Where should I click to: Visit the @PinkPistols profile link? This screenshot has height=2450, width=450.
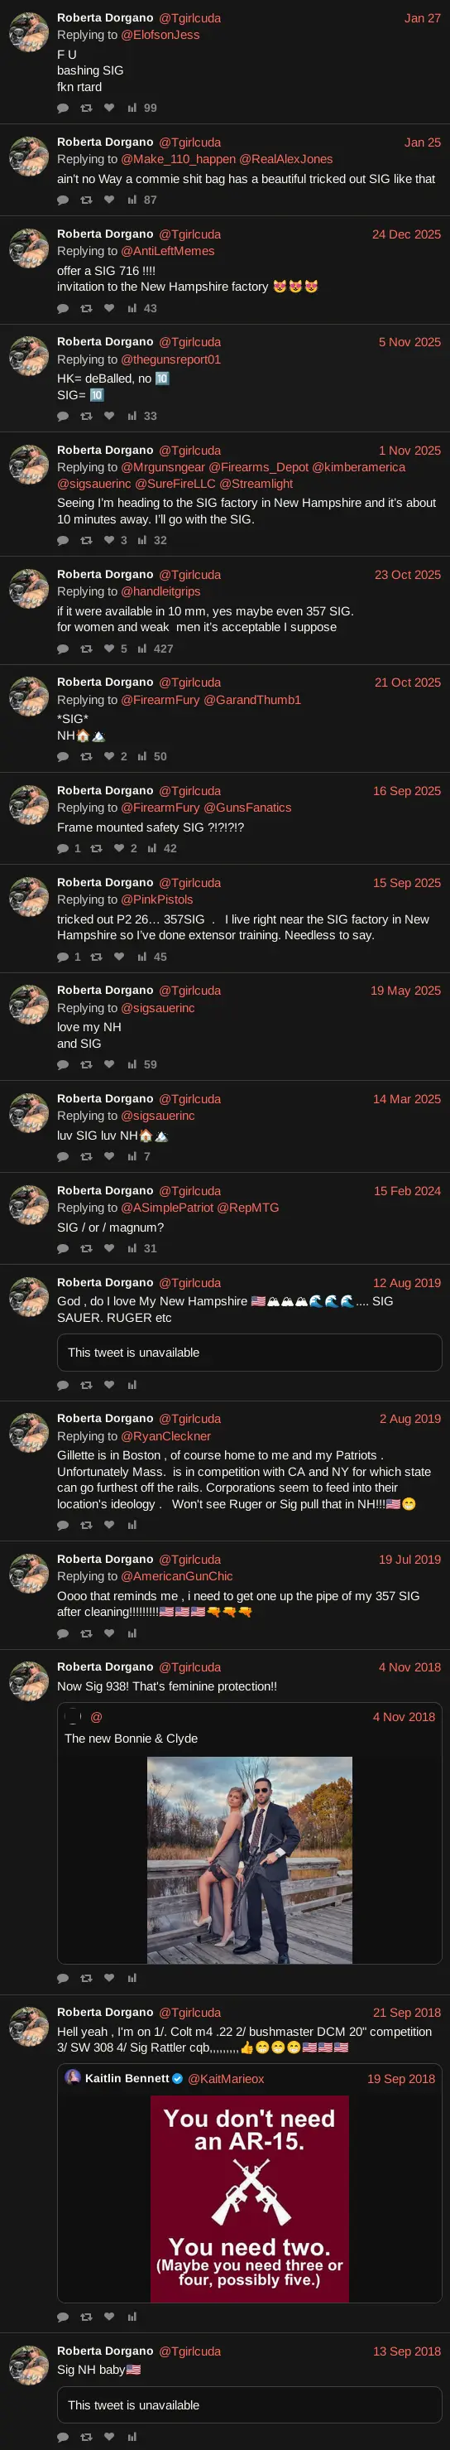156,899
